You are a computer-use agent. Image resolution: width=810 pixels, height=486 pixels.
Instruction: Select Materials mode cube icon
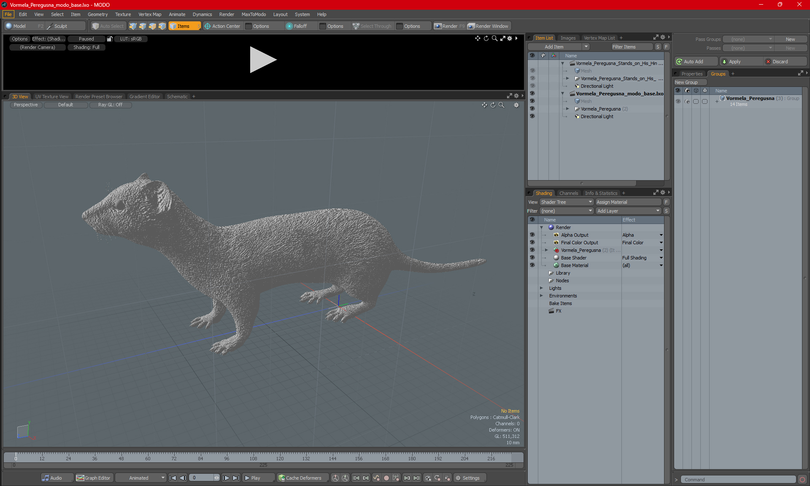162,26
